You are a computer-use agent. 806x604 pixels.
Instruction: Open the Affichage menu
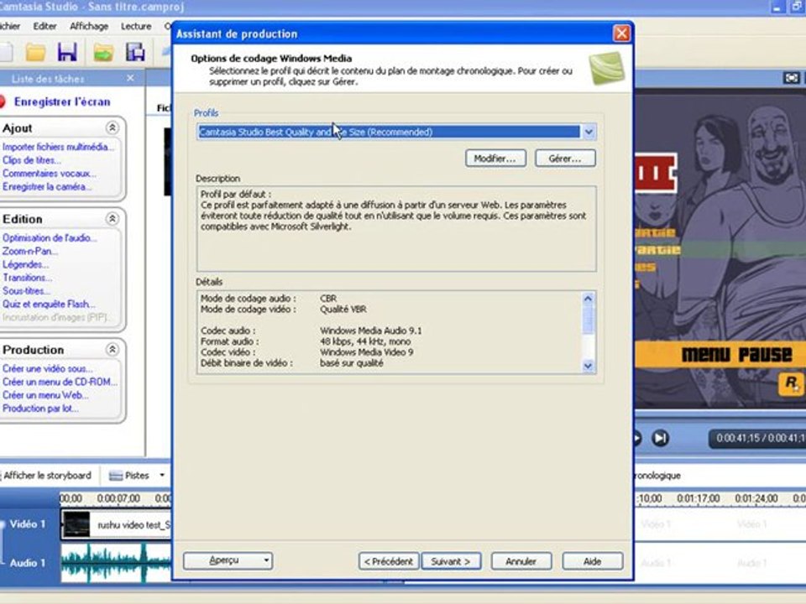point(89,26)
